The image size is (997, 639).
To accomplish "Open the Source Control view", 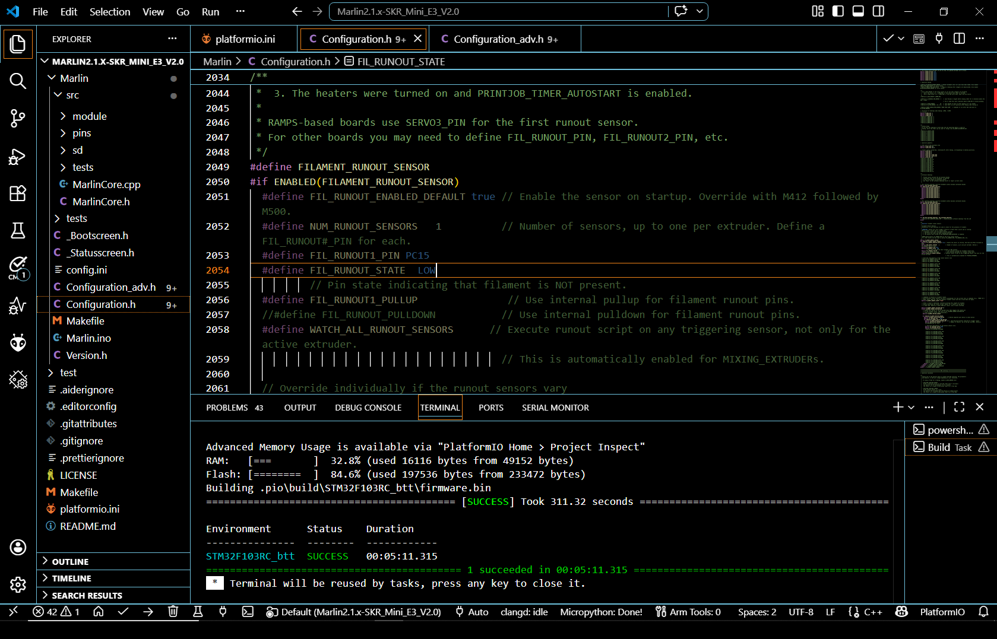I will click(x=18, y=118).
